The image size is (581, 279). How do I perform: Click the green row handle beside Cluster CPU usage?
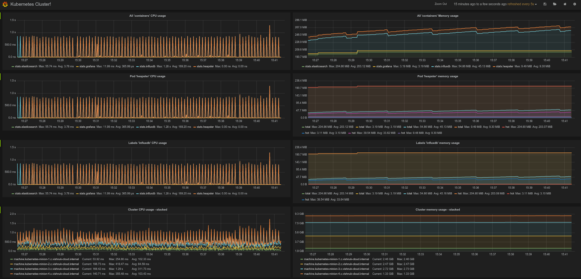tap(1, 210)
